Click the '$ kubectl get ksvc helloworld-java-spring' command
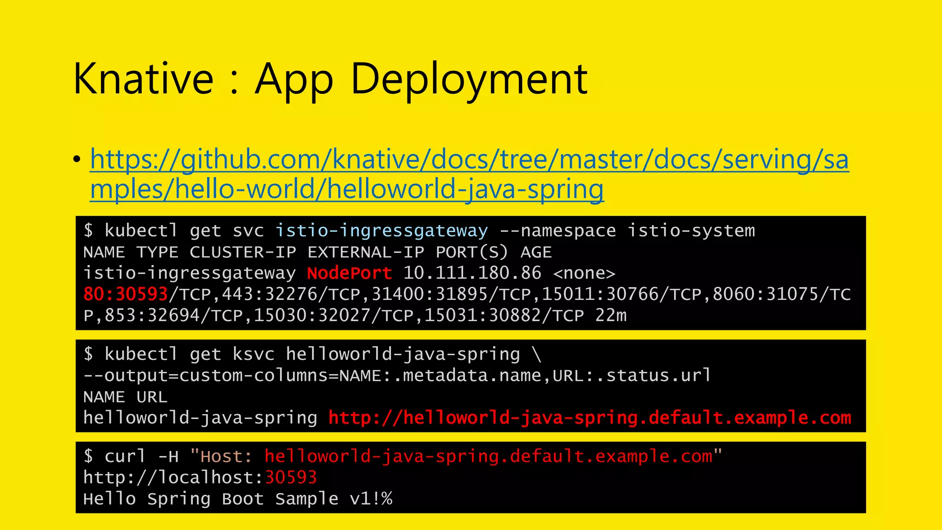942x530 pixels. point(302,354)
